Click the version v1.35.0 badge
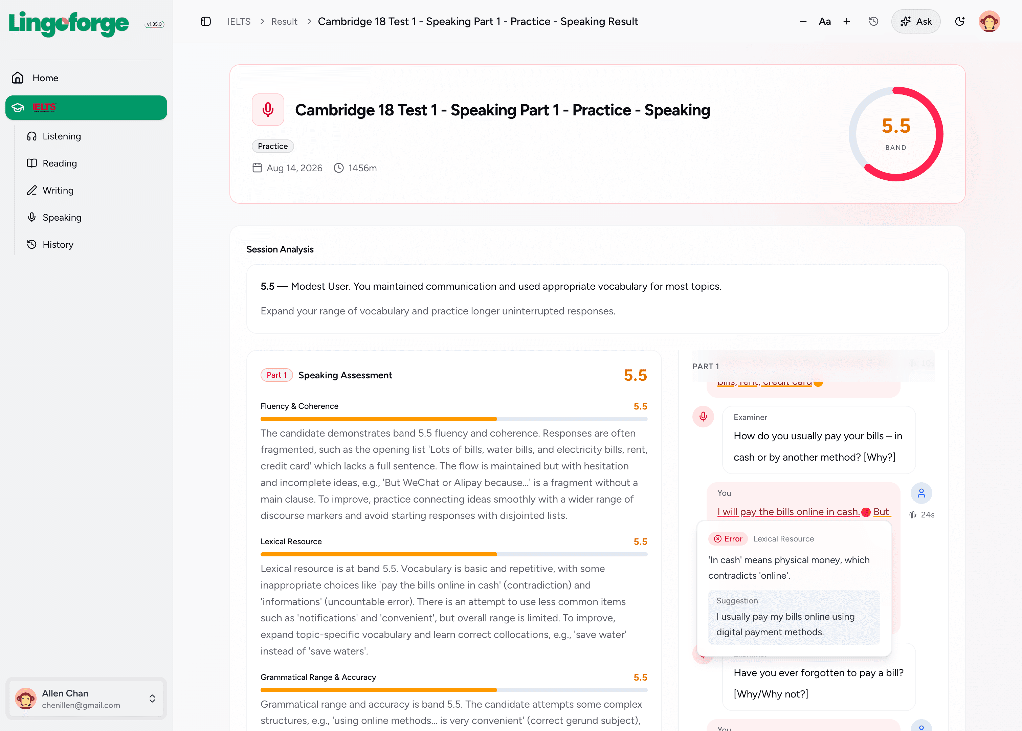Image resolution: width=1022 pixels, height=731 pixels. tap(154, 24)
